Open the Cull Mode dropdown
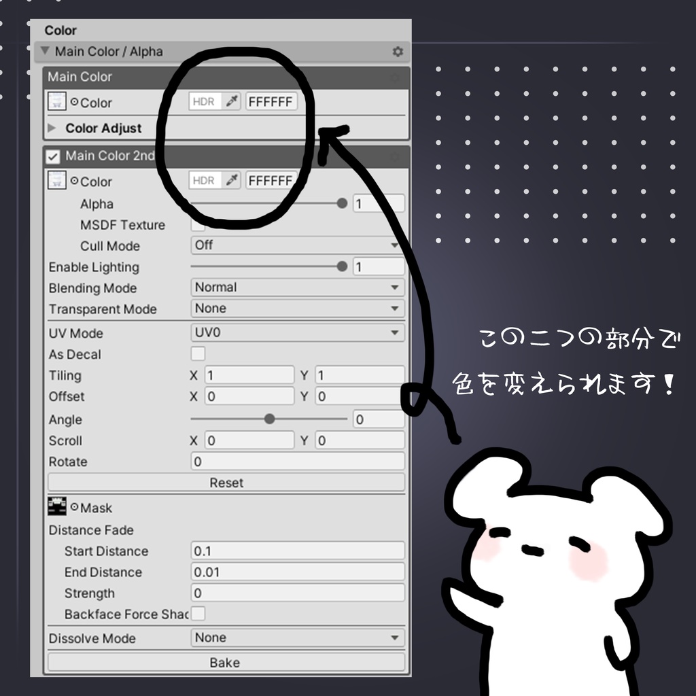 [298, 245]
